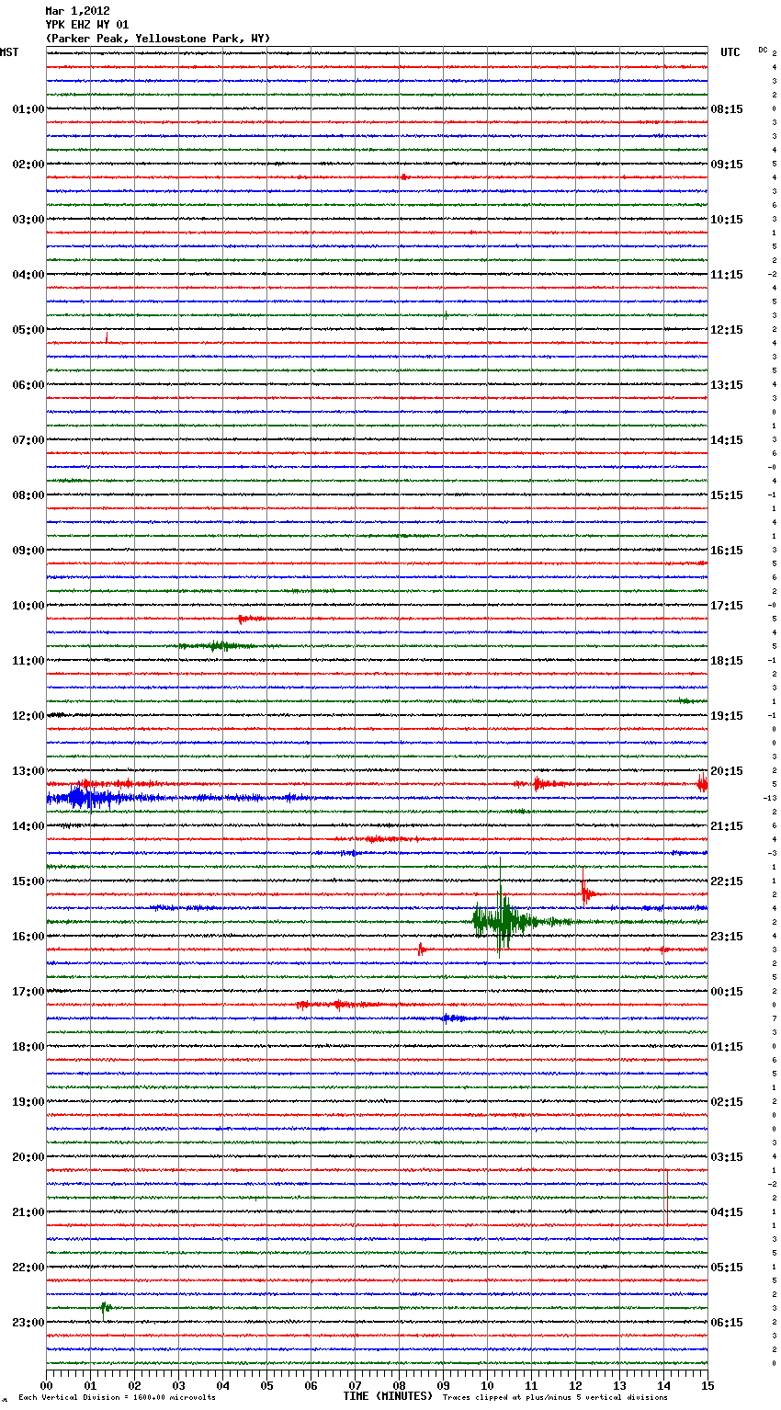The height and width of the screenshot is (1410, 781).
Task: Select the 11:00 MST row label
Action: pyautogui.click(x=28, y=661)
